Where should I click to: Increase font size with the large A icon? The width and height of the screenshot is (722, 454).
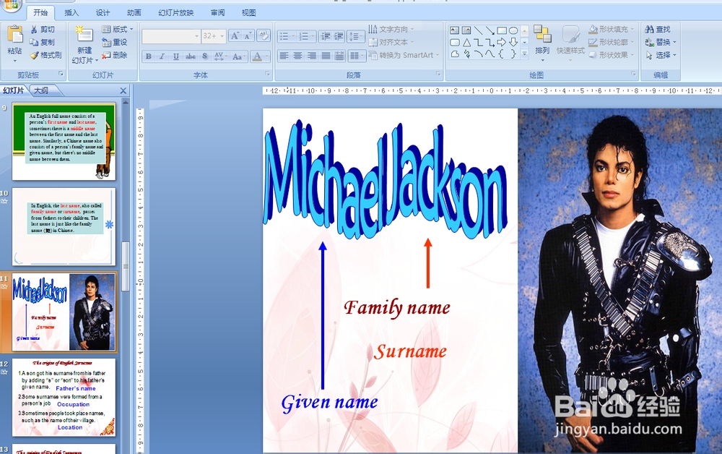235,36
